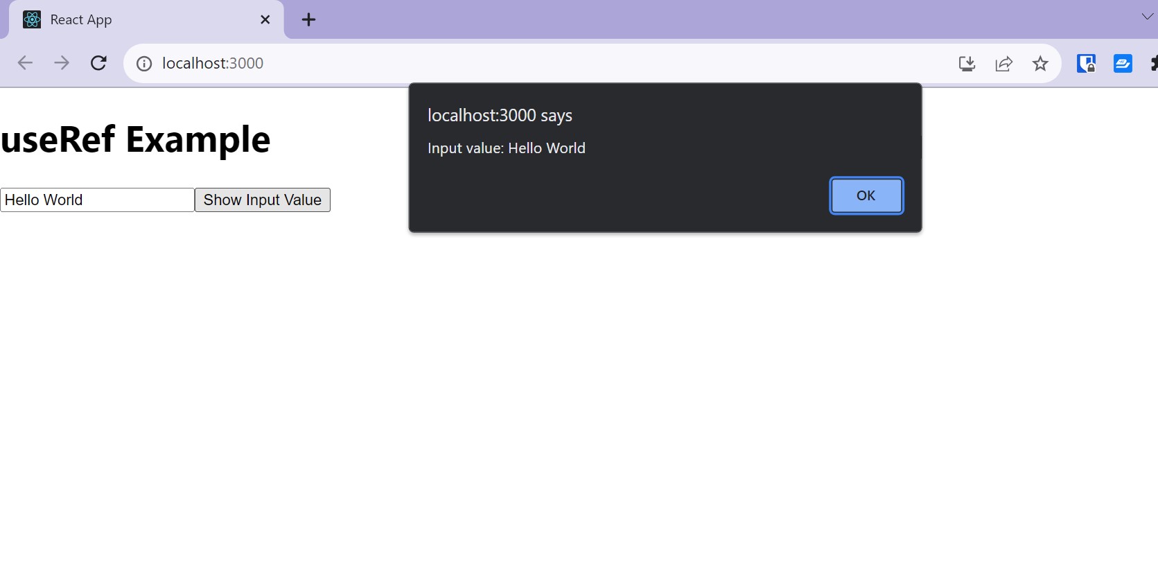Expand the tab search chevron

click(1147, 17)
